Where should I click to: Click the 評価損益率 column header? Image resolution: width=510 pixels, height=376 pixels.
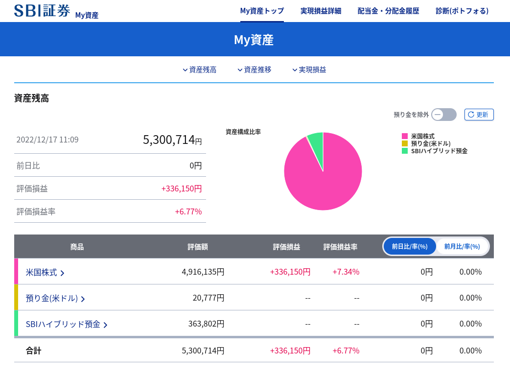pos(340,247)
